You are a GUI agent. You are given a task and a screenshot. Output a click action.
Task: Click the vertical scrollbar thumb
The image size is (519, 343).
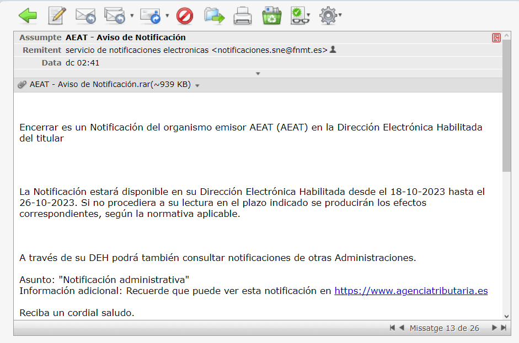coord(506,105)
